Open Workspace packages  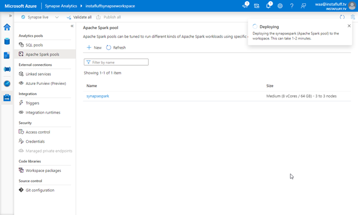point(45,170)
